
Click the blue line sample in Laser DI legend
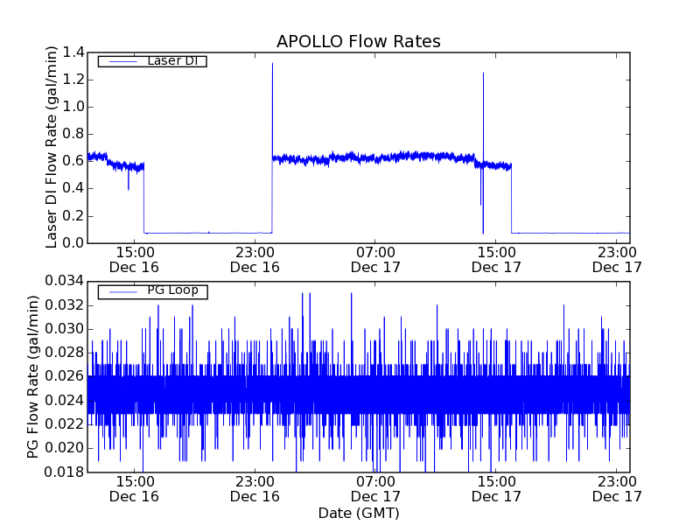[x=119, y=61]
